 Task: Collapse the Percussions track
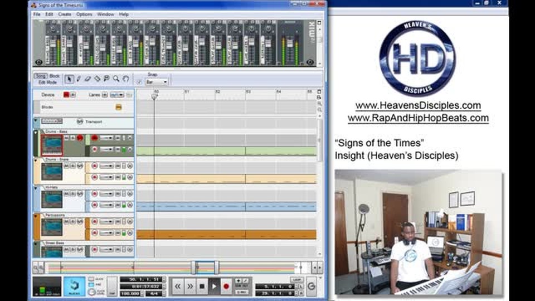point(36,216)
